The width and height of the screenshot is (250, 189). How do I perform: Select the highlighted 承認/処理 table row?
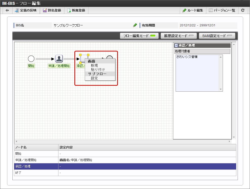(125, 166)
